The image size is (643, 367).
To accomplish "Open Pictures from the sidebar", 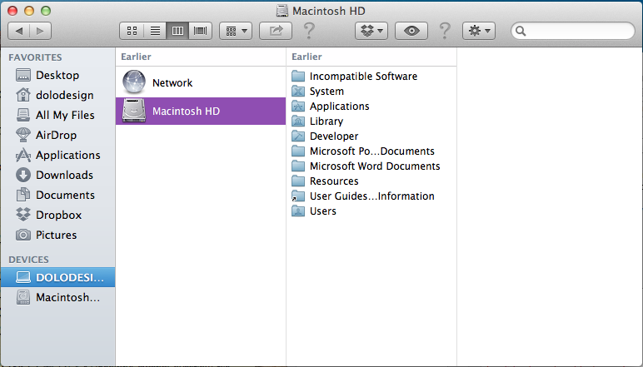I will (x=57, y=236).
